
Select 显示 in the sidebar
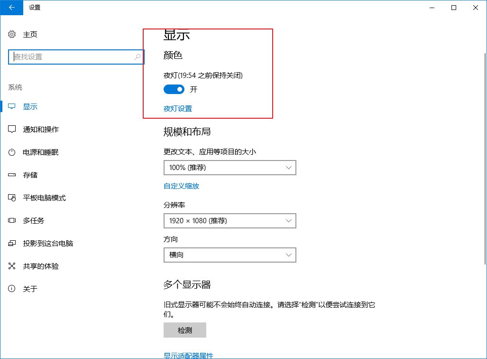tap(30, 107)
